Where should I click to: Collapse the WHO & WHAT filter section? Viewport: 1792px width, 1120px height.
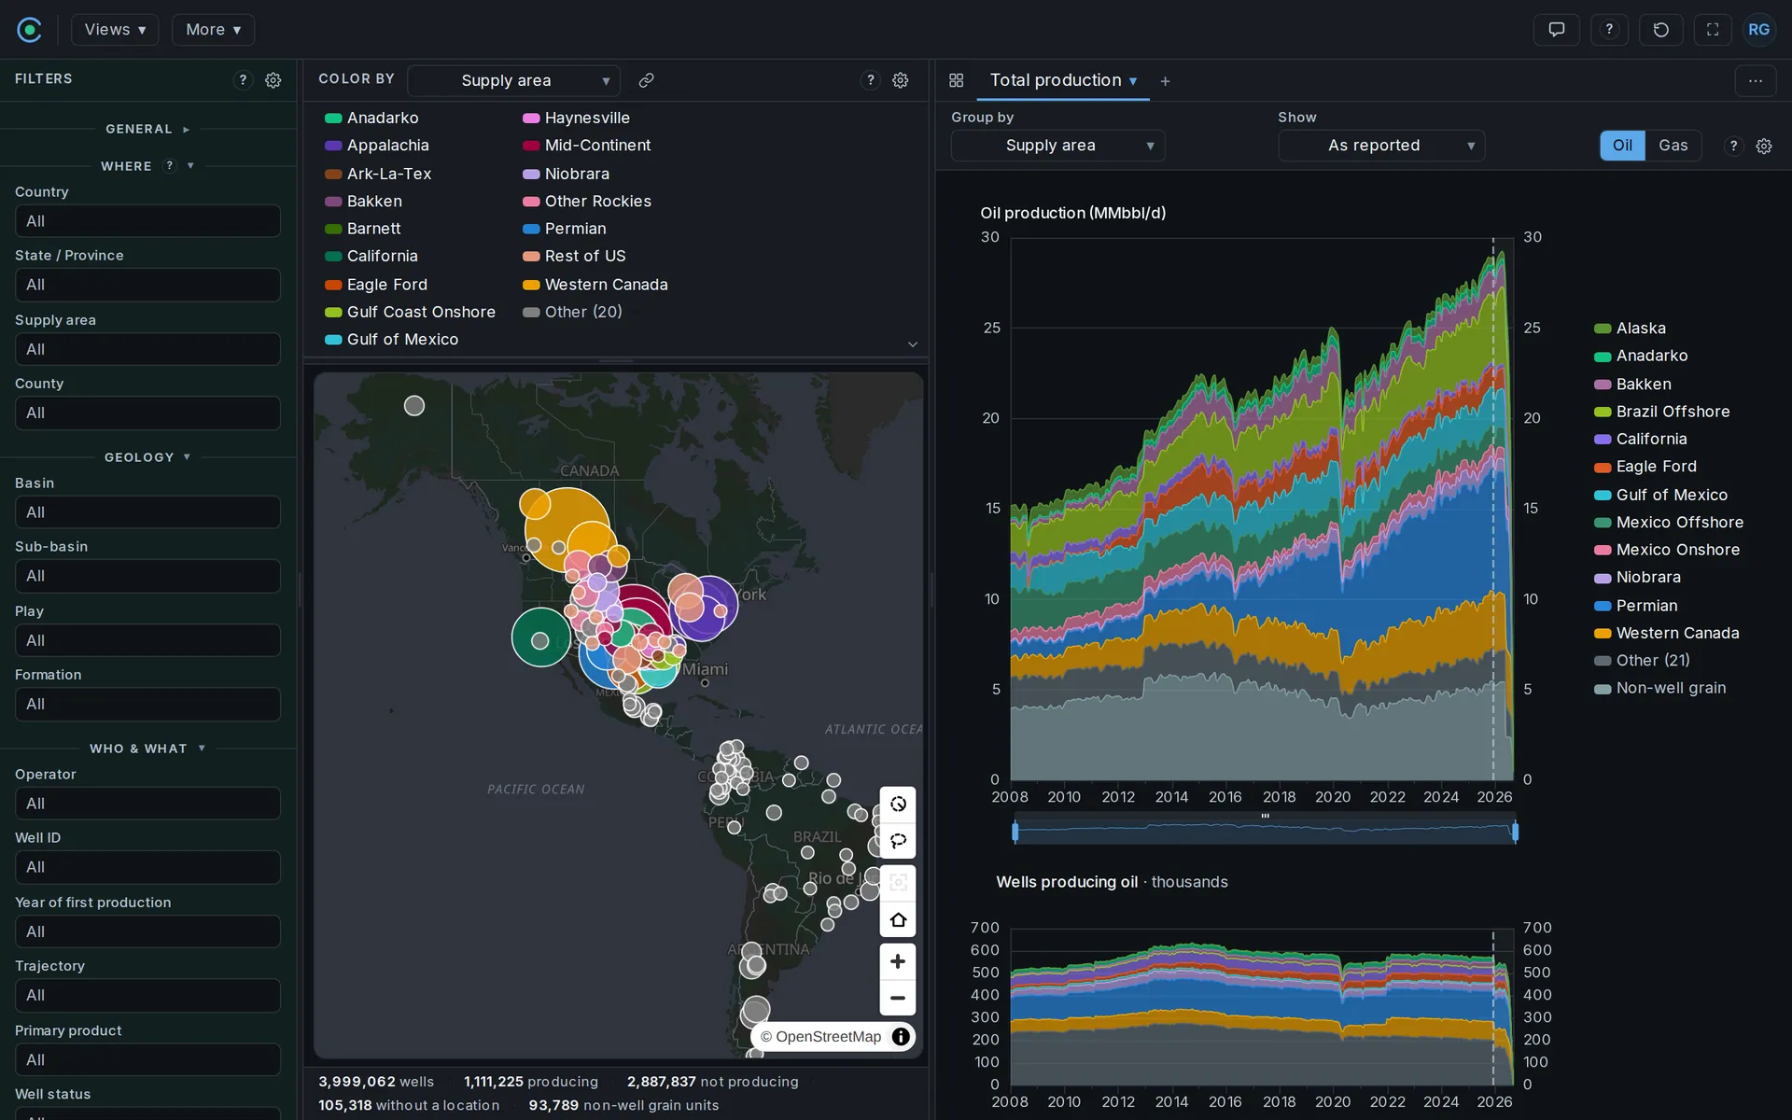(147, 749)
